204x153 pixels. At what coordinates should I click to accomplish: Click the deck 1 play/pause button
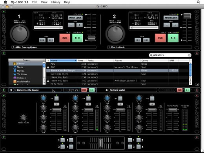(77, 38)
